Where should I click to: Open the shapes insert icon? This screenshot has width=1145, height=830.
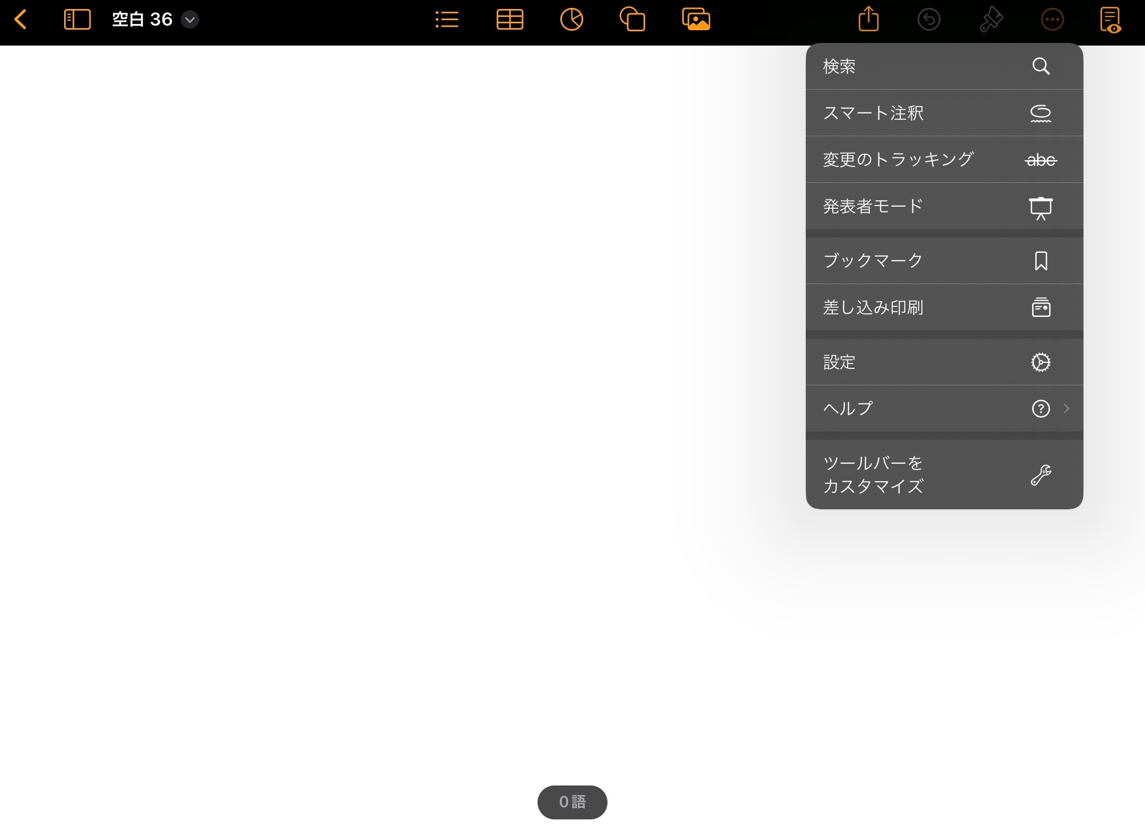[632, 20]
